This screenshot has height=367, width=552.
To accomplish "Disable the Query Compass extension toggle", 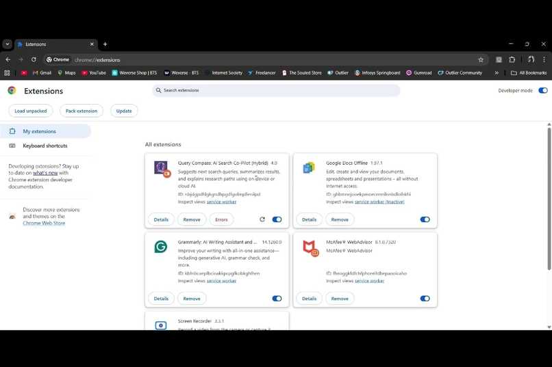I will click(277, 219).
